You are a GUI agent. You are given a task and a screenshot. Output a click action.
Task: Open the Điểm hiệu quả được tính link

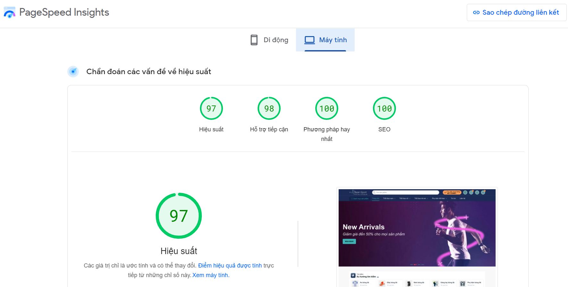tap(230, 266)
